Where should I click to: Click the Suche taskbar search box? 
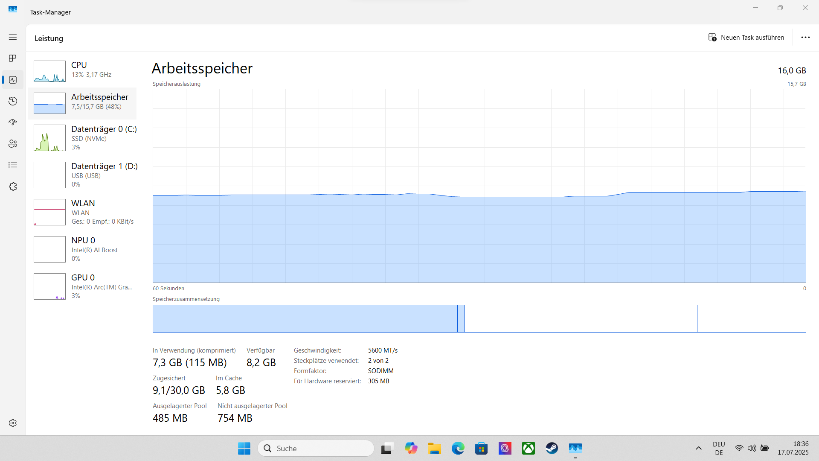tap(316, 448)
